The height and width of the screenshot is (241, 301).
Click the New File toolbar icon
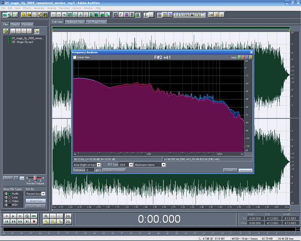pyautogui.click(x=24, y=15)
